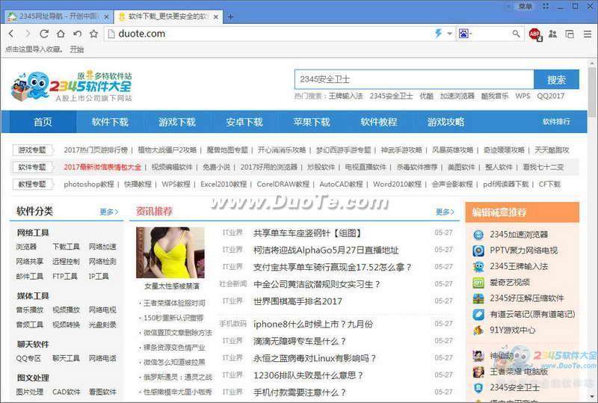The height and width of the screenshot is (403, 598).
Task: Click 爱奇艺视频 icon
Action: pyautogui.click(x=478, y=283)
